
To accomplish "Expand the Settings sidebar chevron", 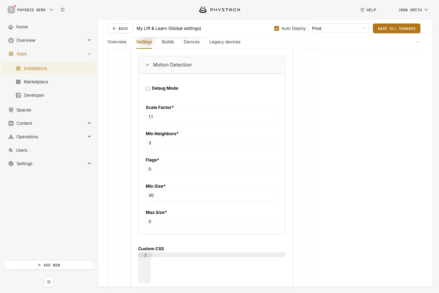I will pyautogui.click(x=89, y=163).
